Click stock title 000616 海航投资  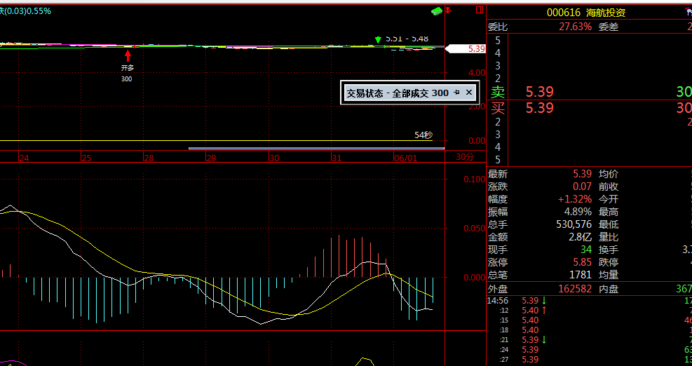pyautogui.click(x=585, y=13)
